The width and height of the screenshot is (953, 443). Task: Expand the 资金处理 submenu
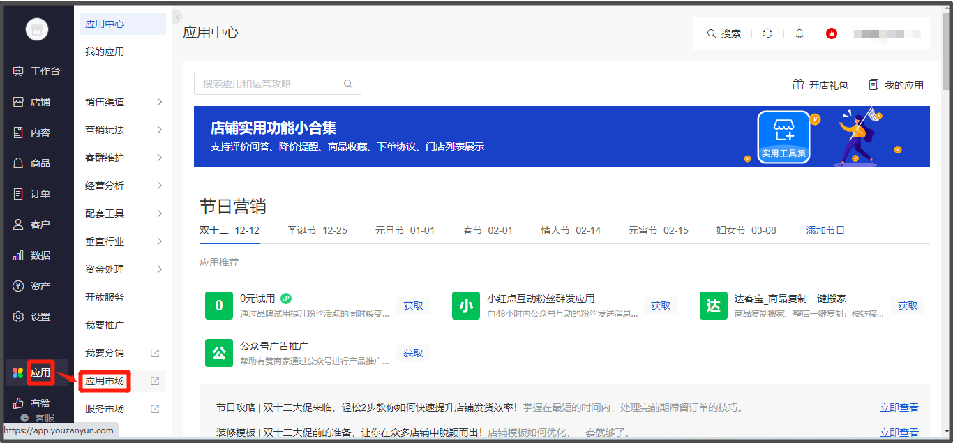pyautogui.click(x=159, y=269)
